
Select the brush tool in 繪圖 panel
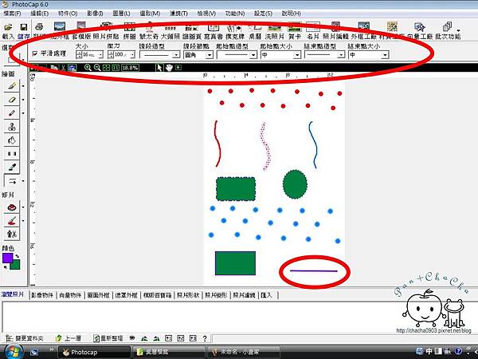pos(12,86)
